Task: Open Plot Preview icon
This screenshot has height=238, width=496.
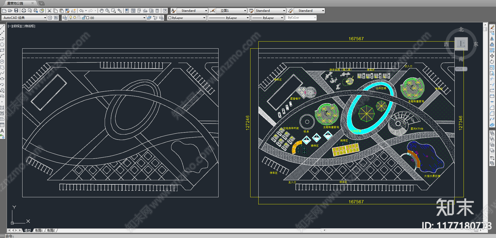Action: [30, 11]
